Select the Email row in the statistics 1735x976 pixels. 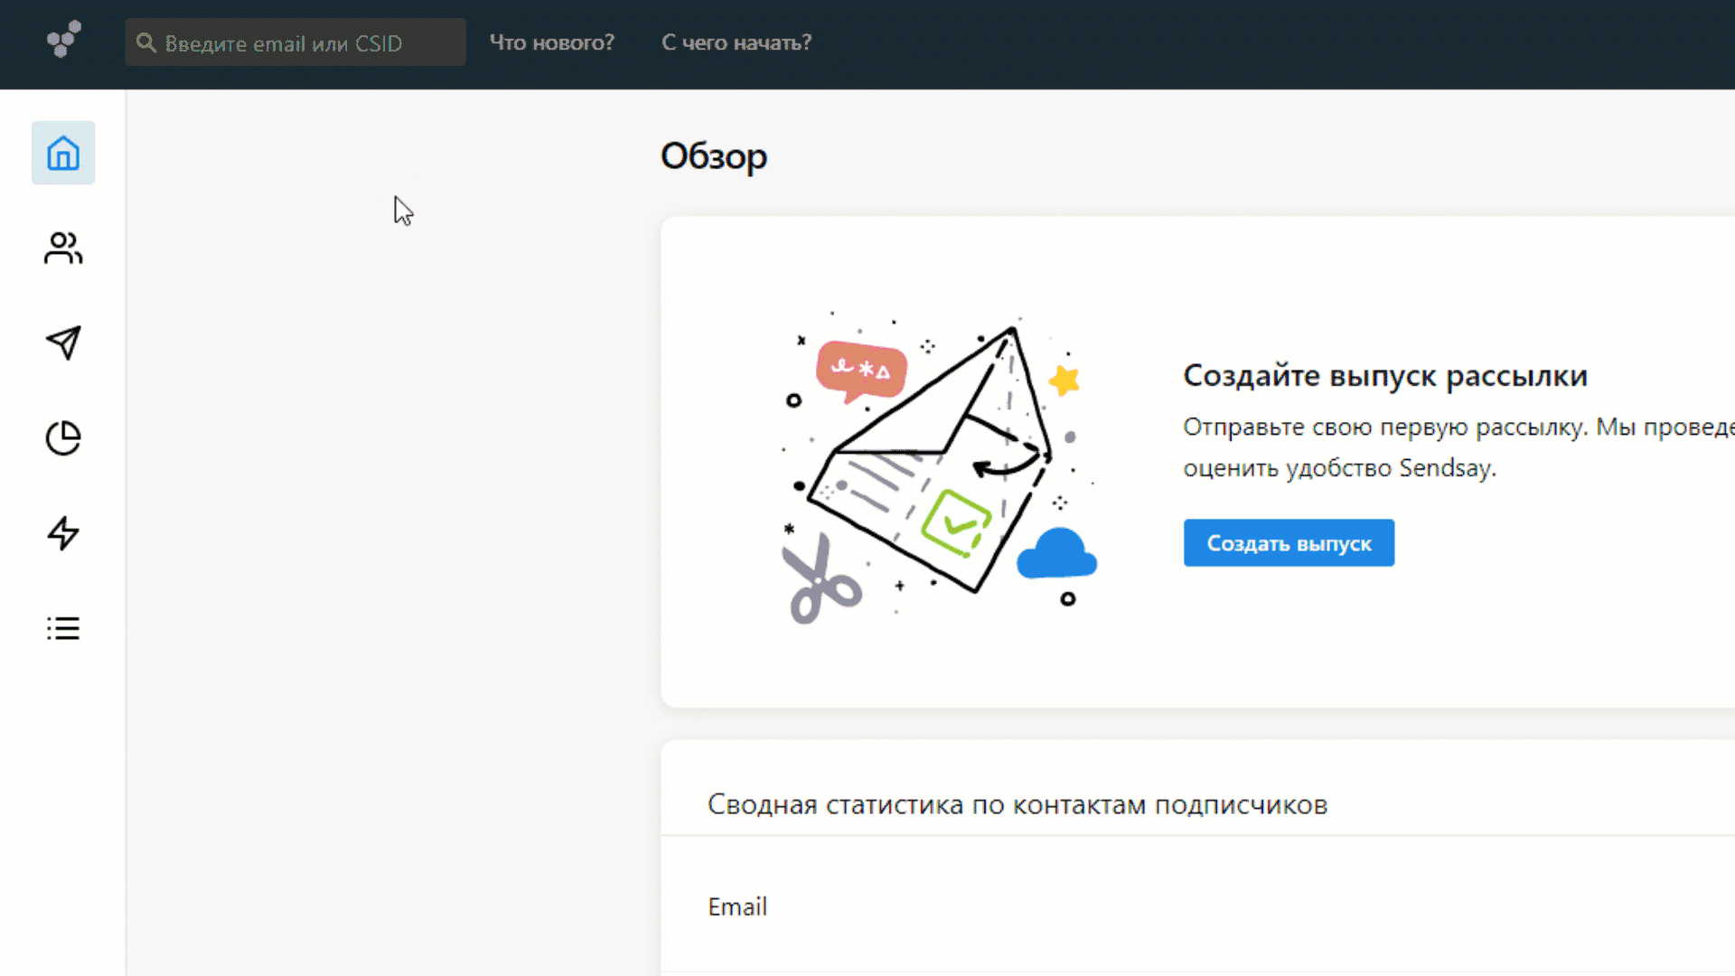[737, 906]
